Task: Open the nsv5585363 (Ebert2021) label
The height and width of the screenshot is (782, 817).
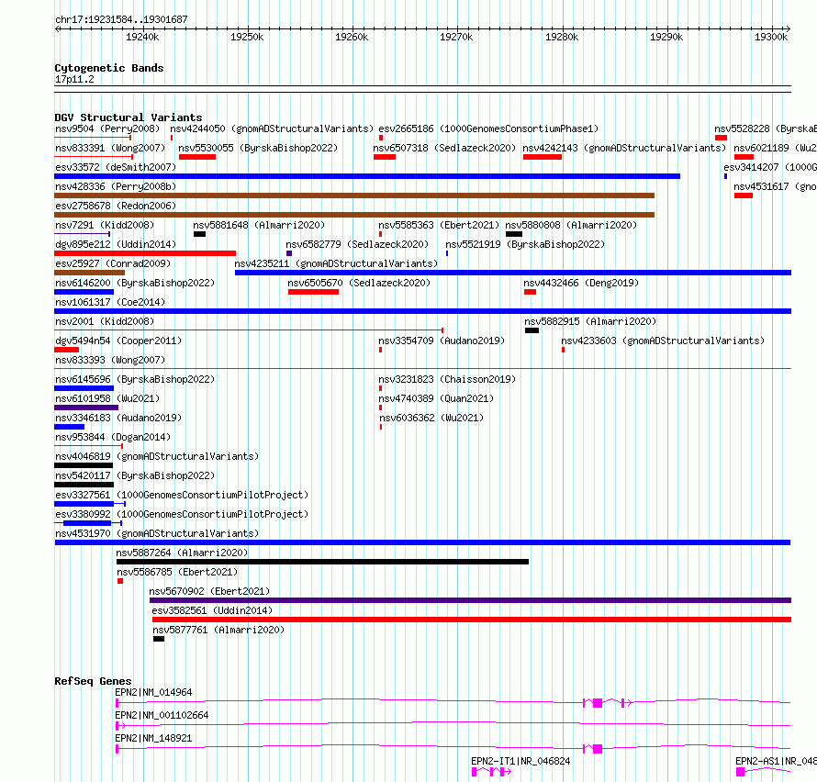Action: 439,225
